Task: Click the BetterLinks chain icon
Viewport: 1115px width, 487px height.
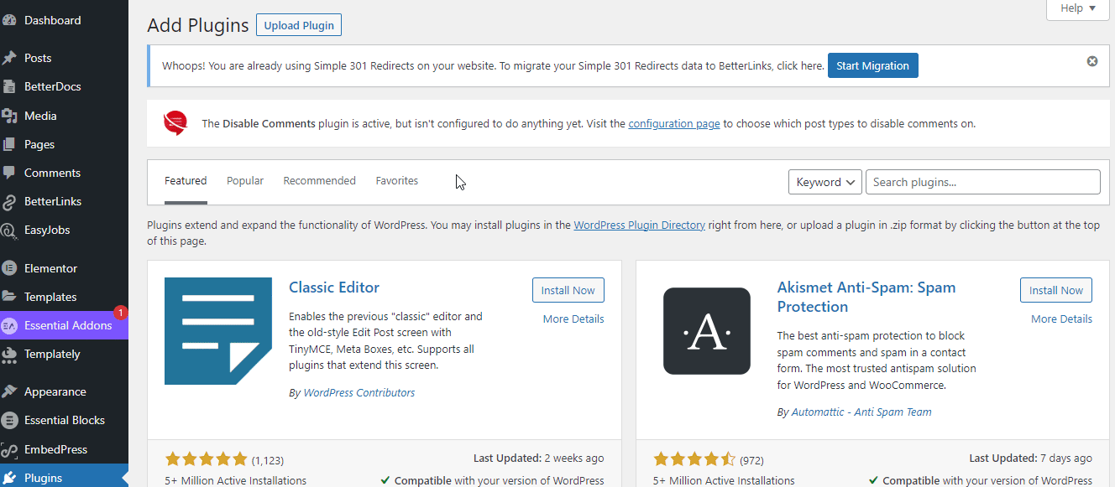Action: coord(9,201)
